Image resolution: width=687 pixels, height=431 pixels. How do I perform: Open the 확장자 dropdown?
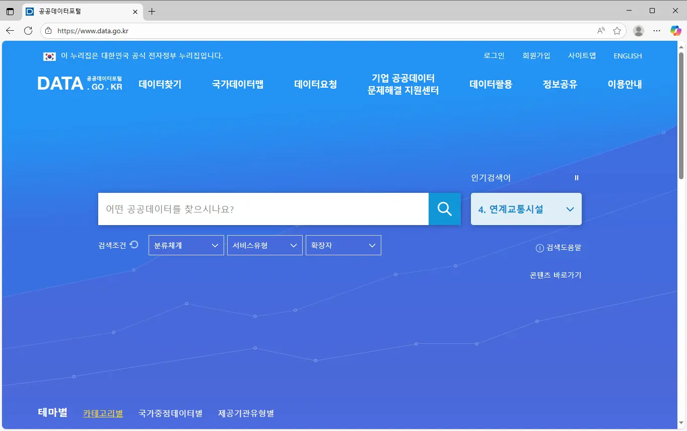click(343, 245)
